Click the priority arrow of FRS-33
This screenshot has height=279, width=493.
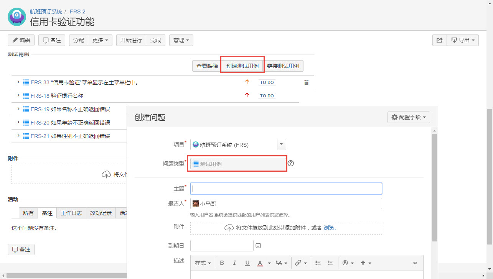coord(247,82)
